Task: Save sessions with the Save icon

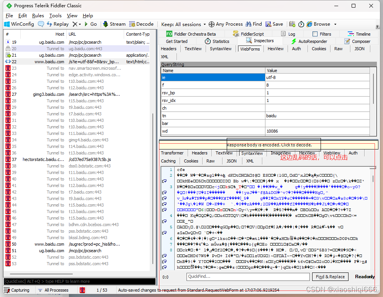Action: pyautogui.click(x=268, y=24)
